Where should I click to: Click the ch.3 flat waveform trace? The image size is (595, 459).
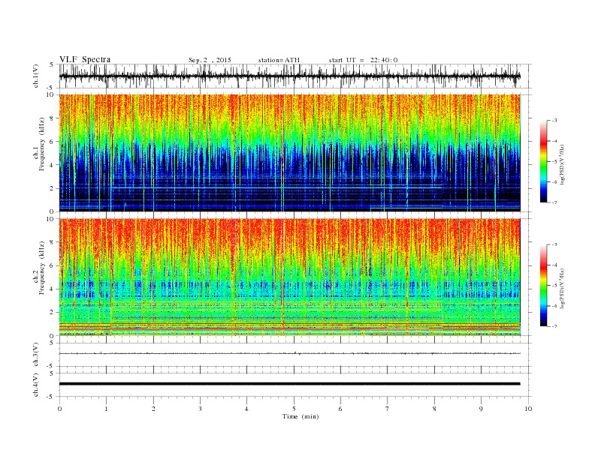tap(290, 353)
